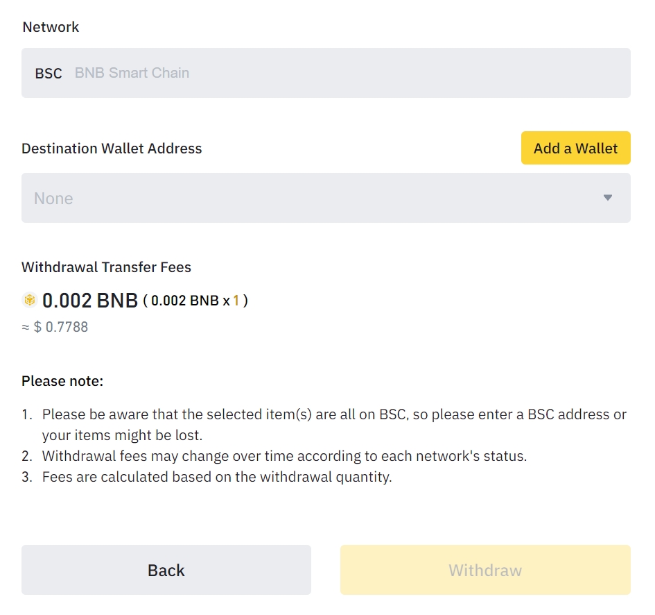Click the BSC abbreviation in the Network field
The width and height of the screenshot is (655, 615).
[49, 74]
